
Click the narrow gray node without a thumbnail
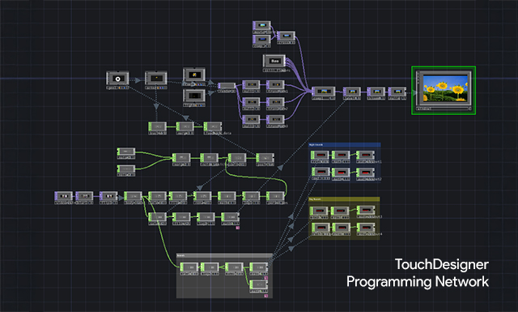tap(227, 86)
